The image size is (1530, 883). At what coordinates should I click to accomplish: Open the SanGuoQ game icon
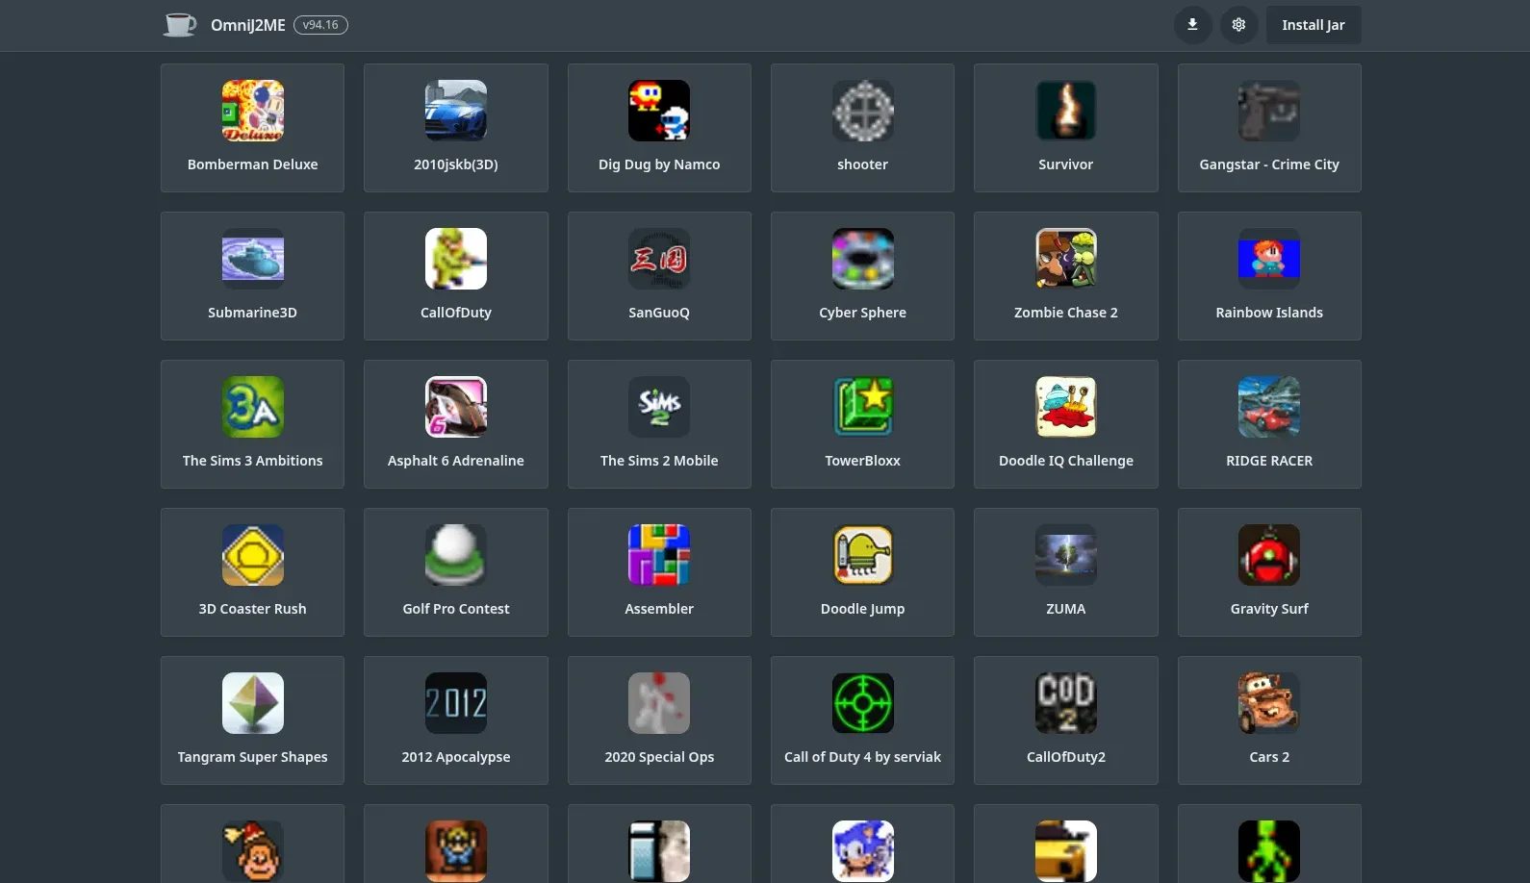(x=659, y=259)
